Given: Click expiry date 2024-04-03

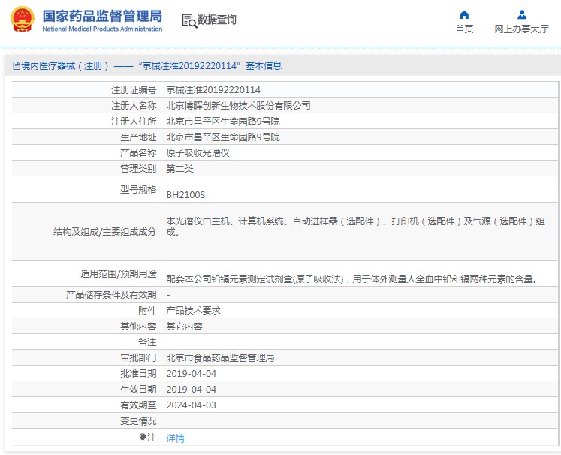Looking at the screenshot, I should 192,405.
